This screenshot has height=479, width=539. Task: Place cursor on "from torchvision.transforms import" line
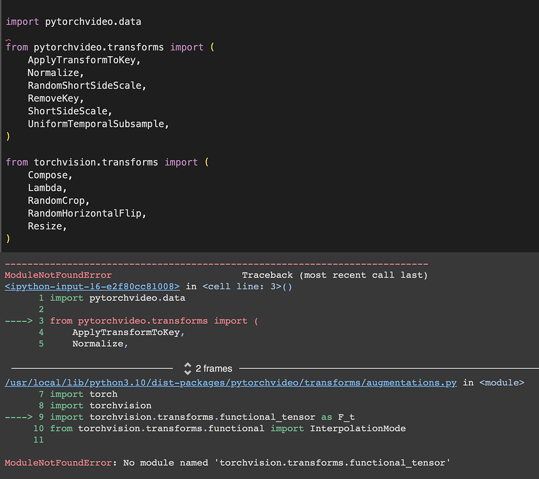102,162
